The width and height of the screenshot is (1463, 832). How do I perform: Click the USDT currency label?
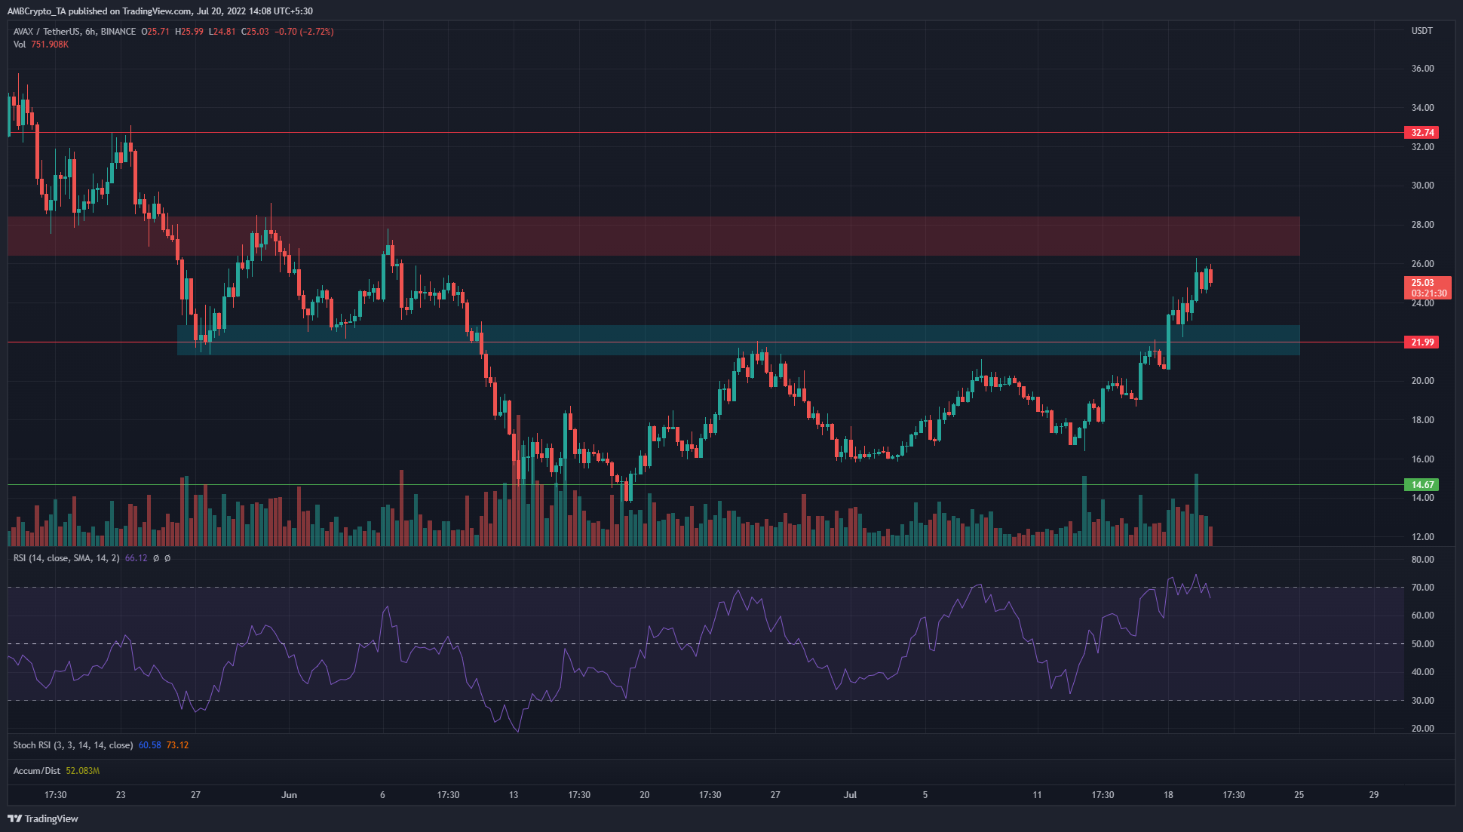(1422, 31)
